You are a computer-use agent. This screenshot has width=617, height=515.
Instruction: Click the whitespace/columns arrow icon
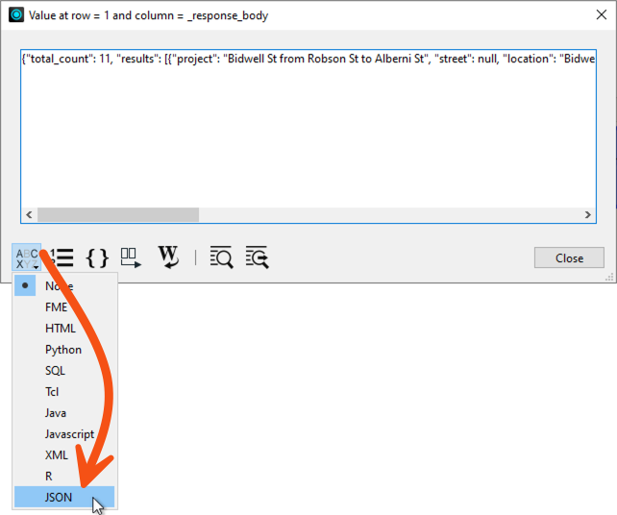click(x=131, y=257)
